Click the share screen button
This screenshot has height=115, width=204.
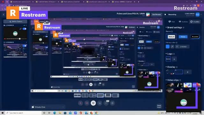pos(93,103)
